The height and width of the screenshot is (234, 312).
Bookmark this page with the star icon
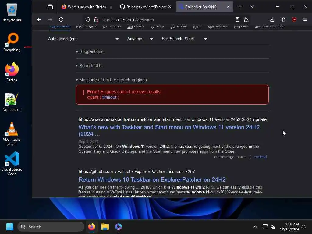pyautogui.click(x=246, y=19)
